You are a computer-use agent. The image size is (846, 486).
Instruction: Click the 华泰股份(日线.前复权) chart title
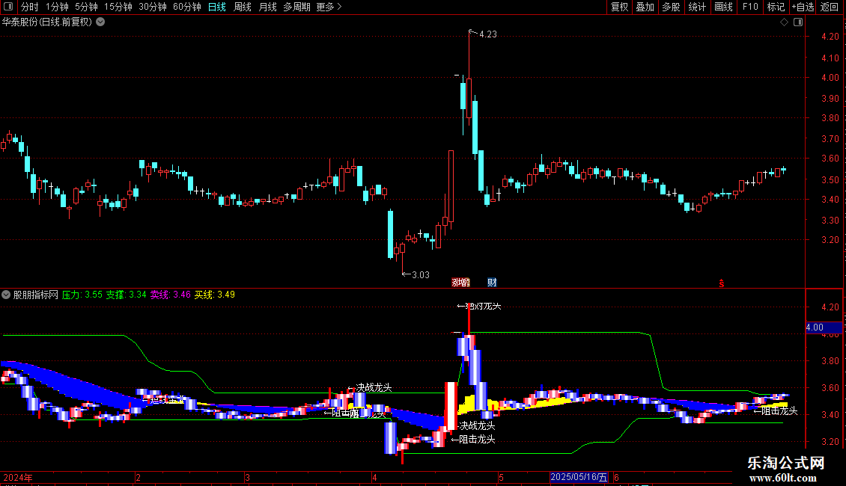coord(47,22)
